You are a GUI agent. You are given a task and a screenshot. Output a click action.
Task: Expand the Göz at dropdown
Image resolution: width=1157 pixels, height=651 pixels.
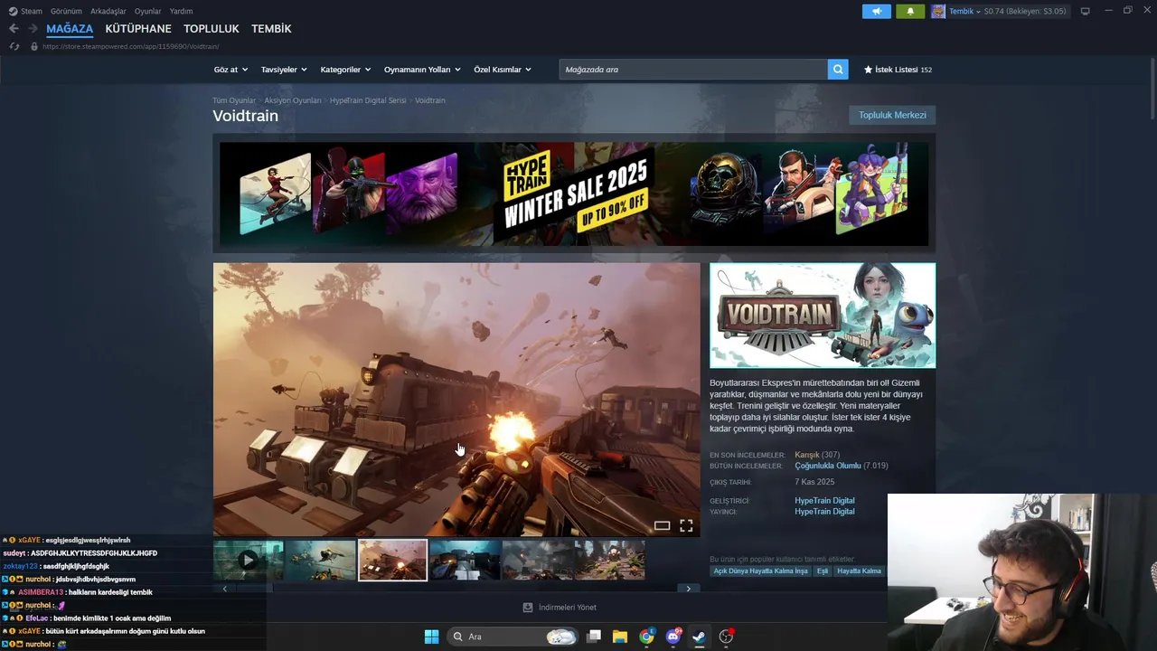click(230, 70)
